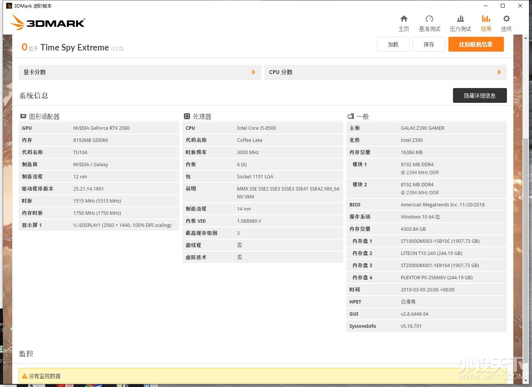This screenshot has height=387, width=532.
Task: Select the 14 nm CPU process value
Action: coord(244,209)
